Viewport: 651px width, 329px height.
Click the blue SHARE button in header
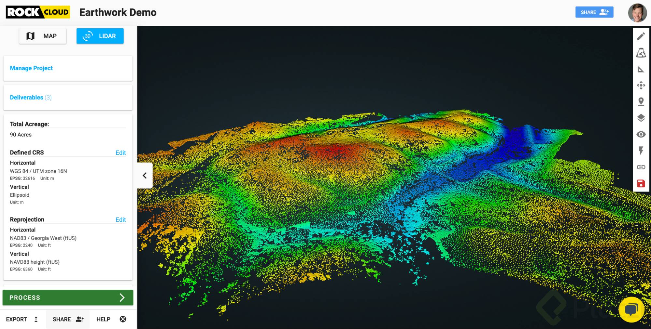pos(594,12)
